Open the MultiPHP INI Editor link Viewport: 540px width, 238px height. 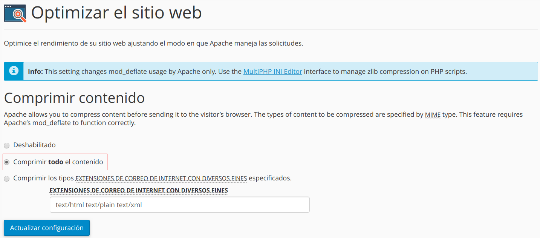[x=272, y=71]
